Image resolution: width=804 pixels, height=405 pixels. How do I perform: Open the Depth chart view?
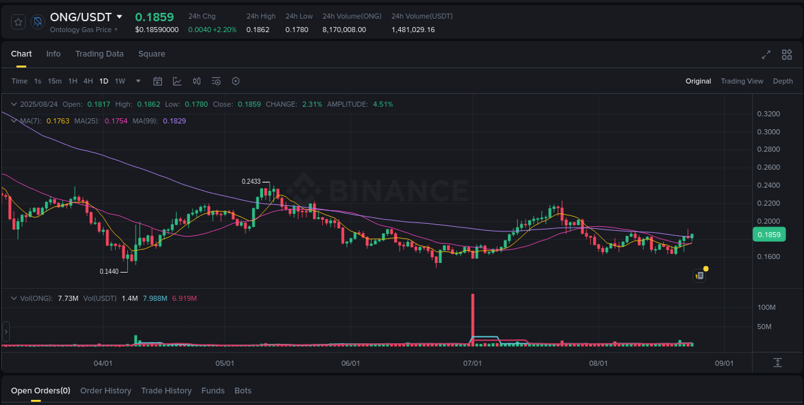(x=783, y=81)
